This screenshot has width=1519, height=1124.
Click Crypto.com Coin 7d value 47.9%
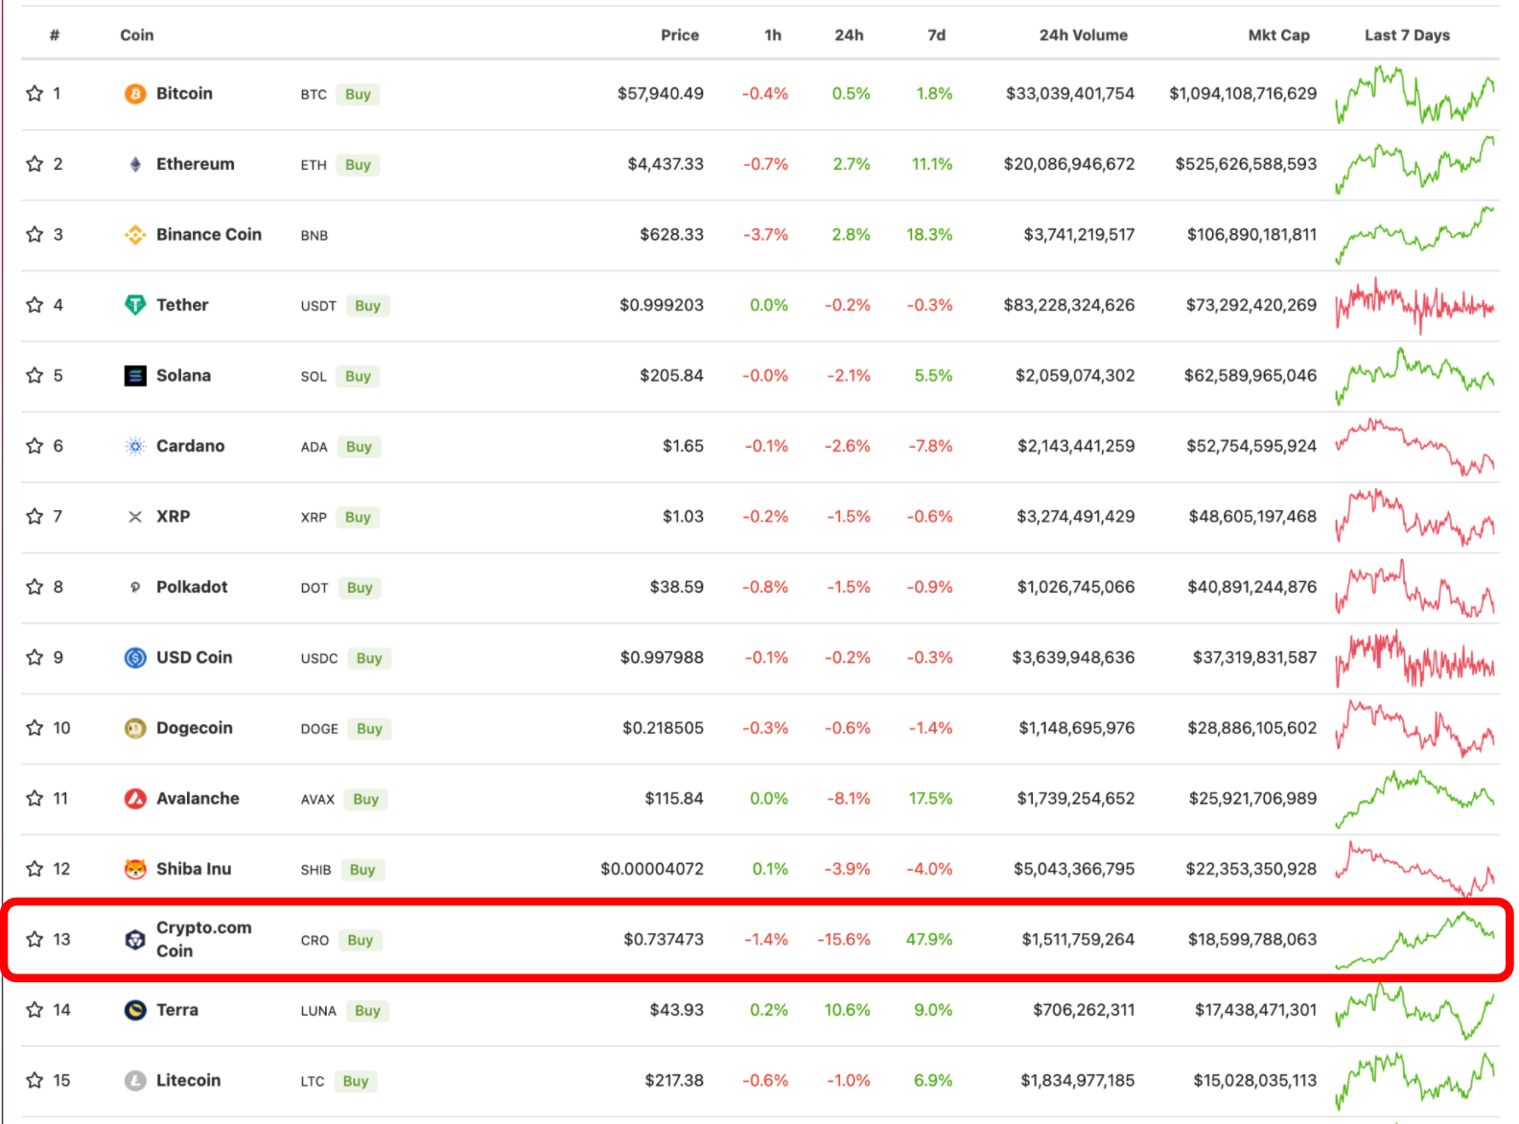[929, 939]
